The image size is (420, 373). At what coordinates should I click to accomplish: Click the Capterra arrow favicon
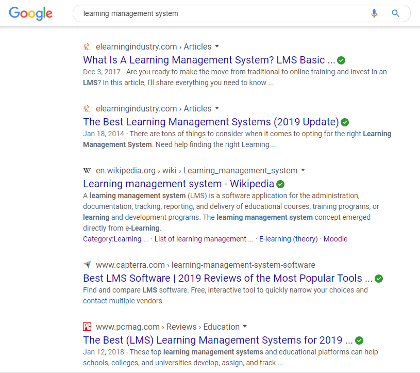coord(87,265)
